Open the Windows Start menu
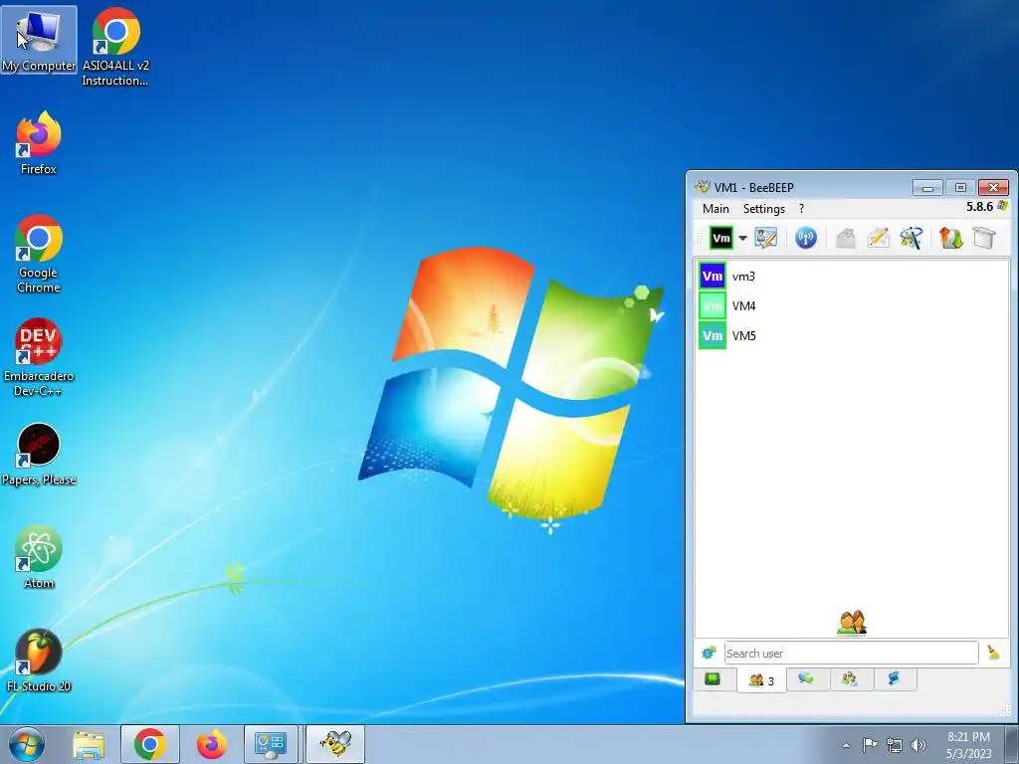The height and width of the screenshot is (764, 1019). pyautogui.click(x=27, y=744)
